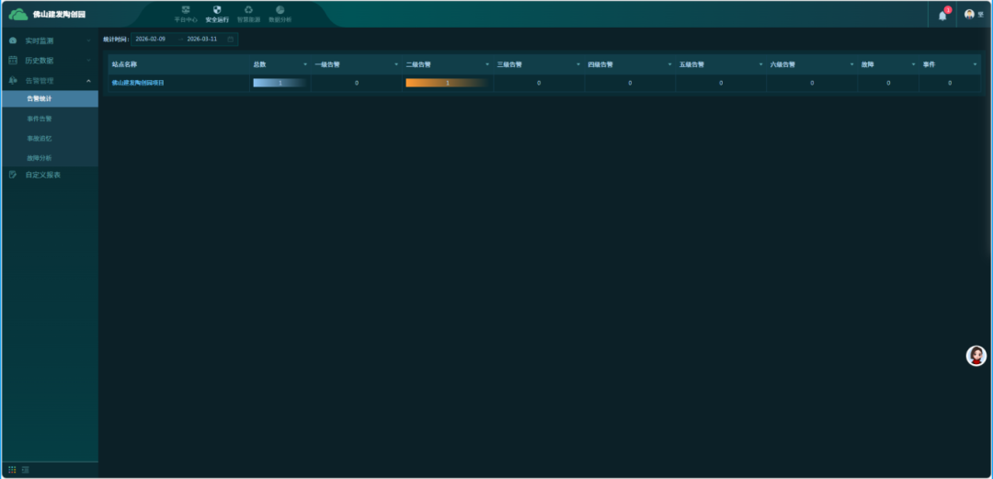Click the 五级告警 cell showing 0

tap(722, 83)
